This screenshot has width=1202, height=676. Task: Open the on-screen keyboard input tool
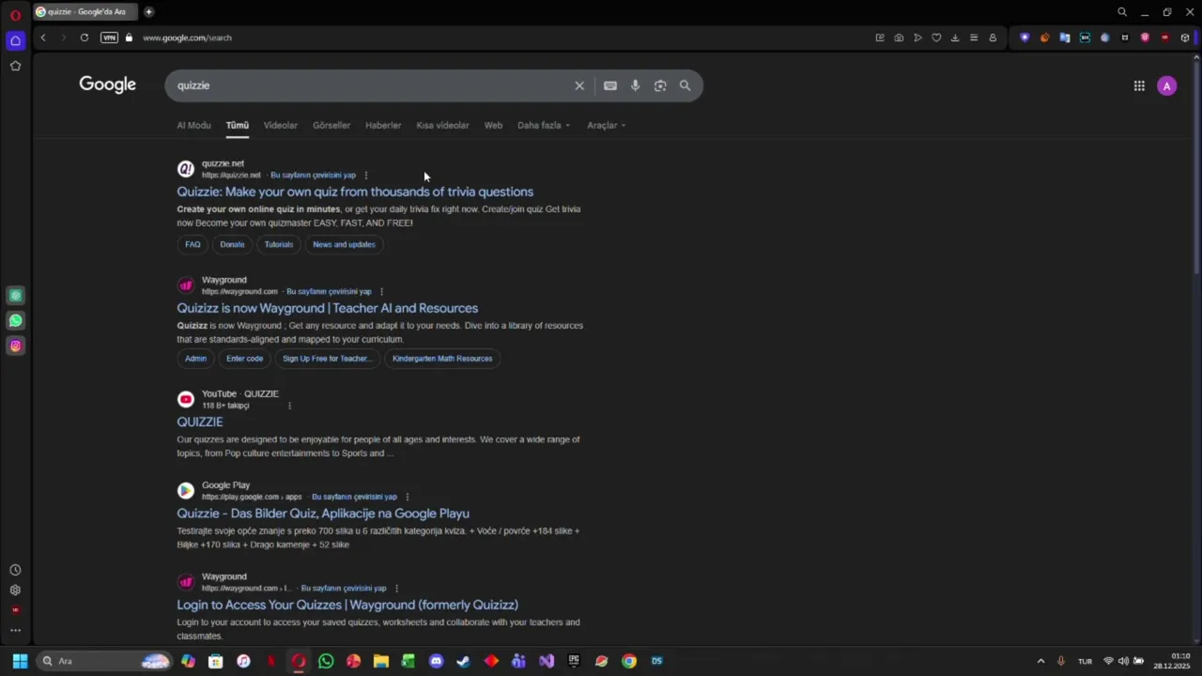pos(610,85)
